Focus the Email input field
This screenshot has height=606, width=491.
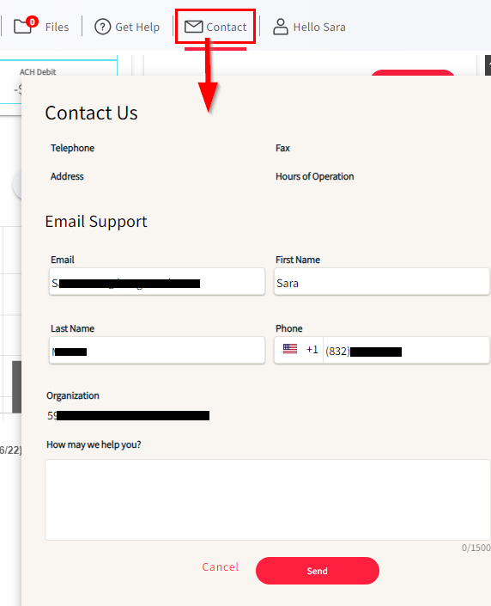(157, 282)
